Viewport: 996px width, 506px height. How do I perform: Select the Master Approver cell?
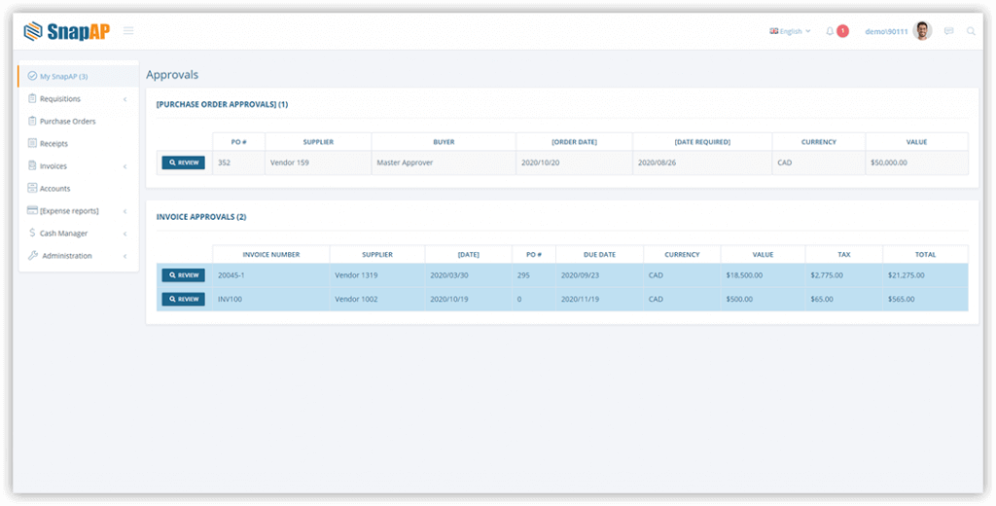click(x=444, y=163)
